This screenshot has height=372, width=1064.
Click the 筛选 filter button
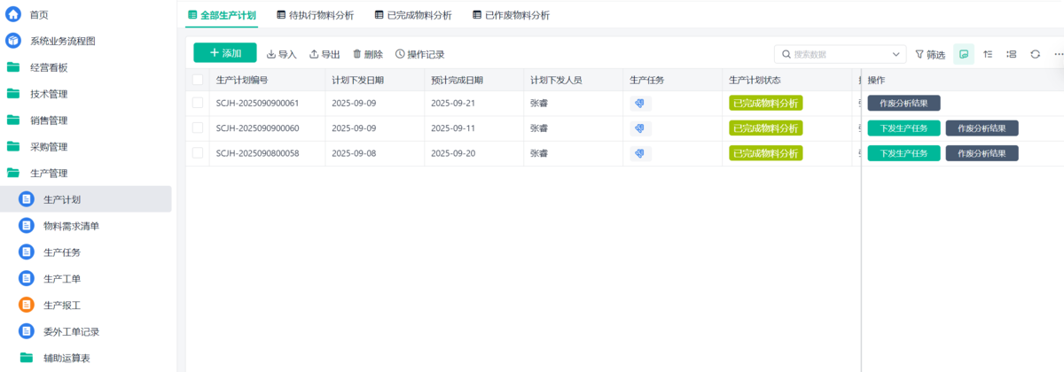[x=930, y=54]
